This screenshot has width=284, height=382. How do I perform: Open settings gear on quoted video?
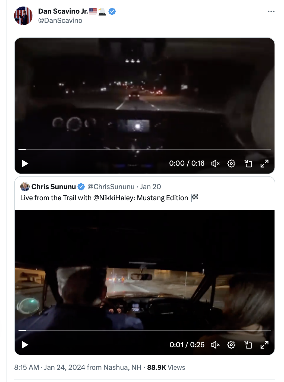[231, 345]
